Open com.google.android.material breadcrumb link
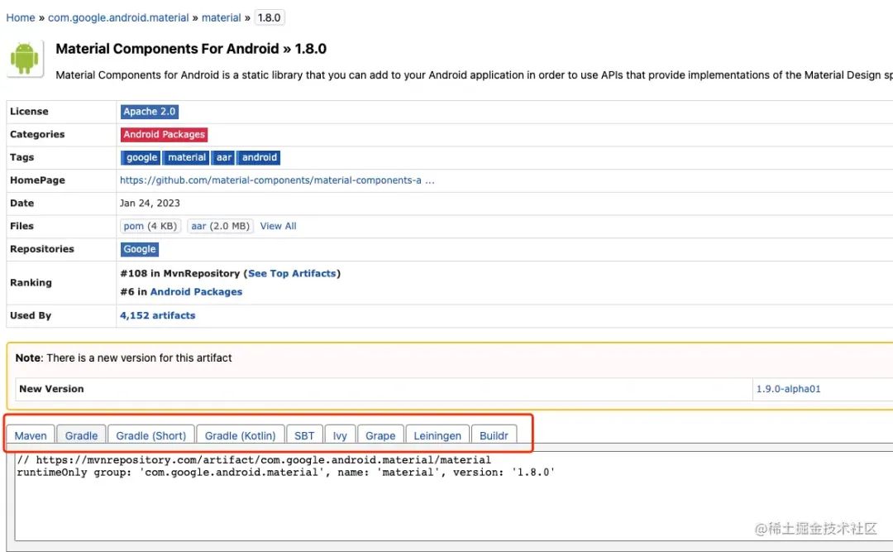Image resolution: width=893 pixels, height=552 pixels. click(x=118, y=17)
